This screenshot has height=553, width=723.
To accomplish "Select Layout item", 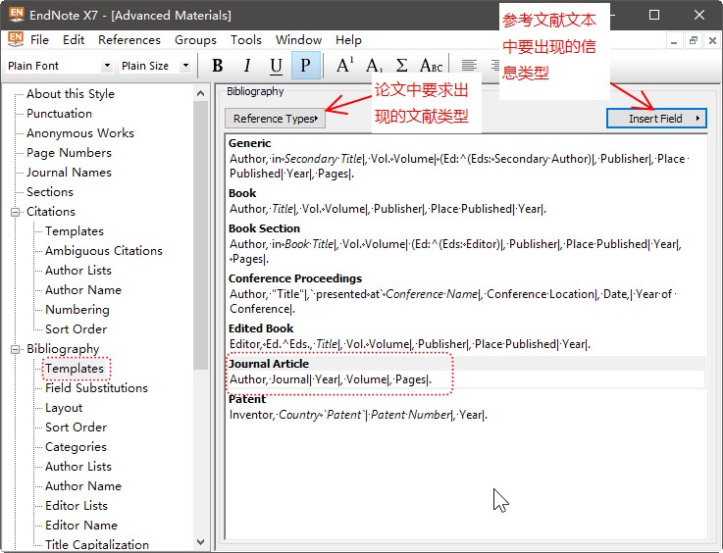I will pos(64,408).
